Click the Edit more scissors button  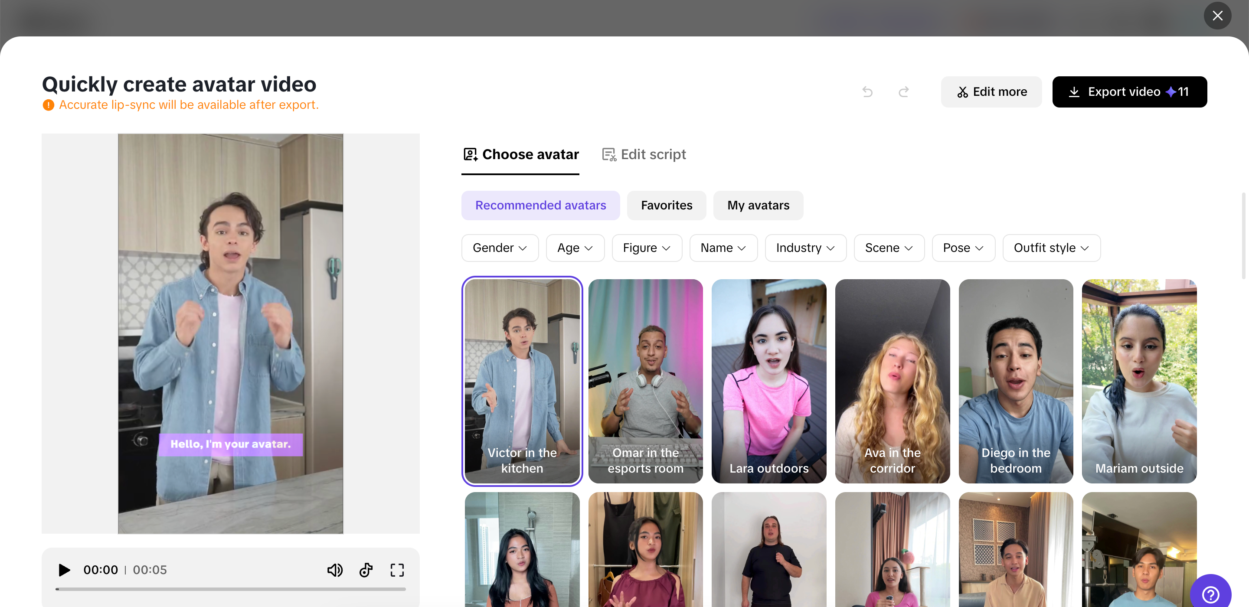[x=991, y=91]
